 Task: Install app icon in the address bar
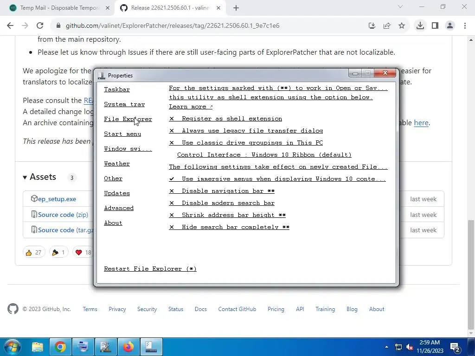[x=372, y=26]
